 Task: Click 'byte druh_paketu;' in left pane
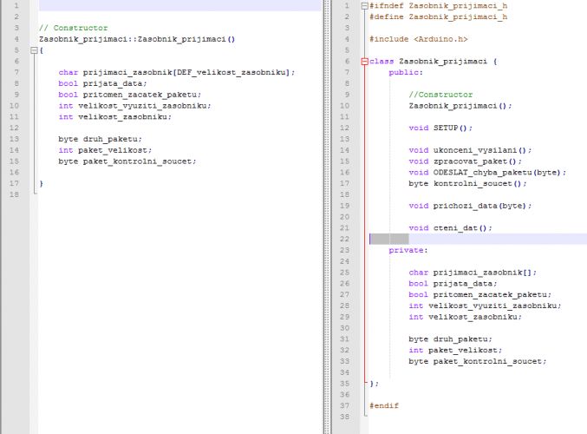(100, 139)
